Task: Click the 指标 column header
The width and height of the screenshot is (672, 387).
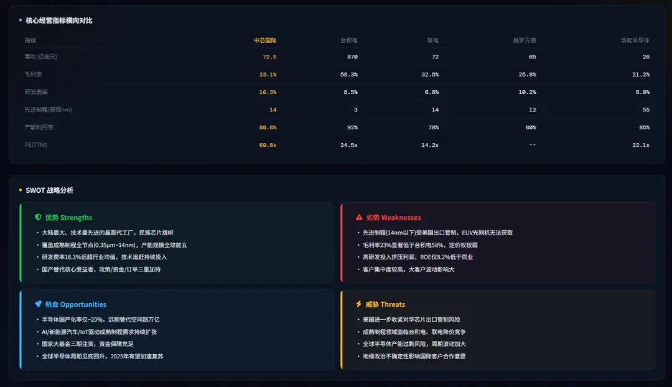Action: click(30, 40)
